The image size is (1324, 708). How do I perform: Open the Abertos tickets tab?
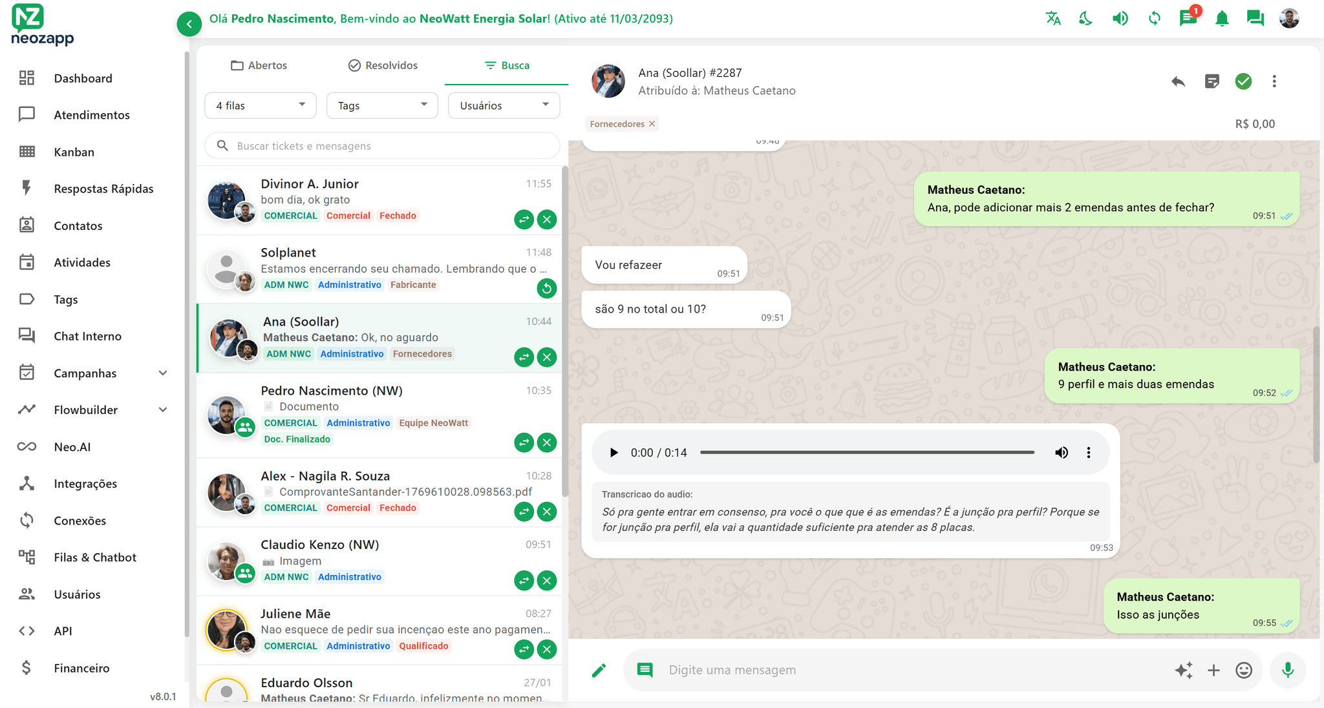point(258,65)
